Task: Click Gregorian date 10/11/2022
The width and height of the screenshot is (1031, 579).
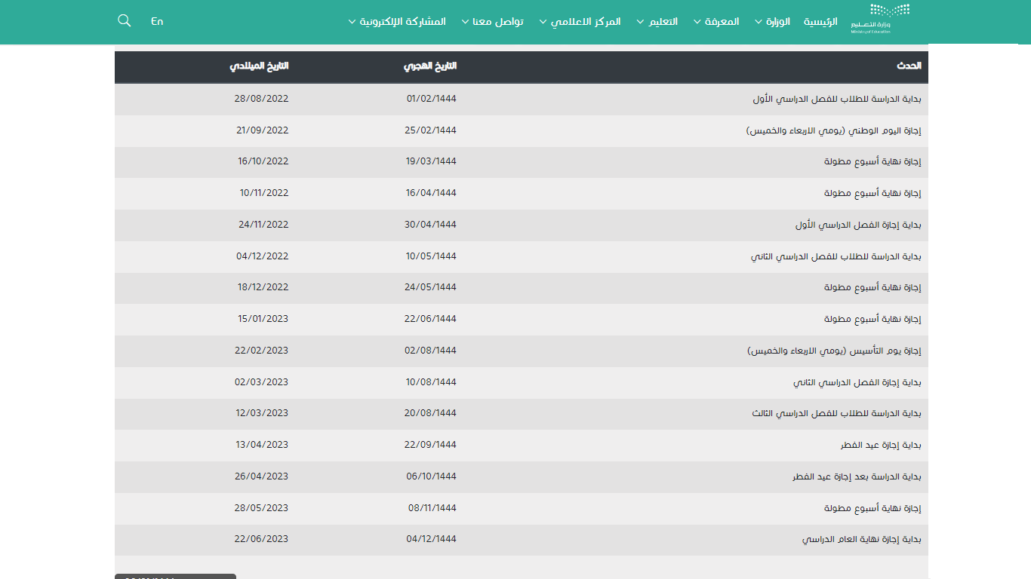Action: pos(264,193)
